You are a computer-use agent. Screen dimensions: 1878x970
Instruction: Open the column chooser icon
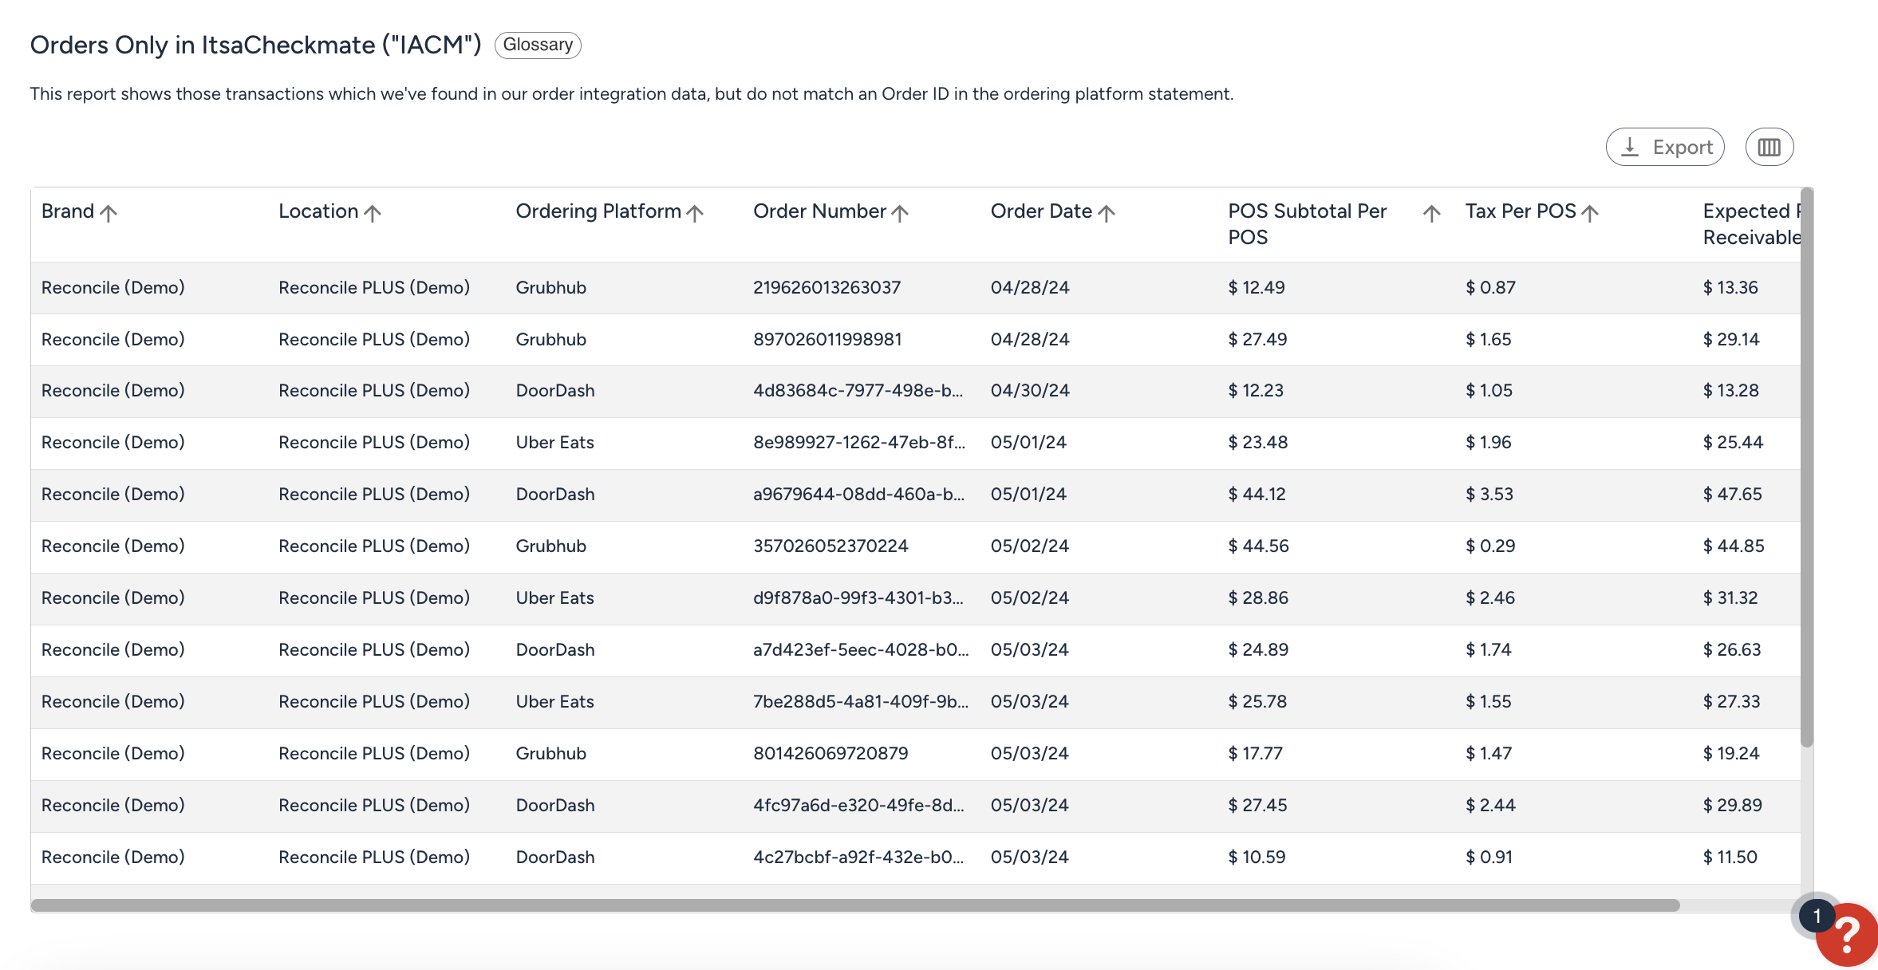(x=1770, y=147)
